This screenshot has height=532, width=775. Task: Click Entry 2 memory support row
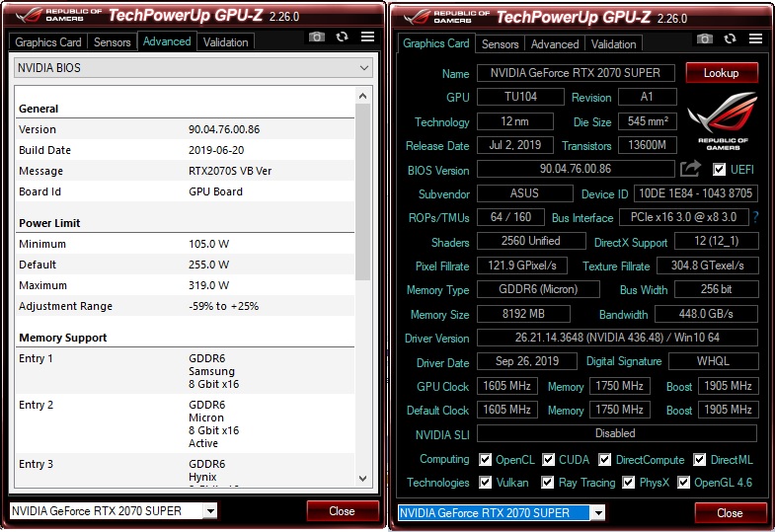tap(185, 423)
